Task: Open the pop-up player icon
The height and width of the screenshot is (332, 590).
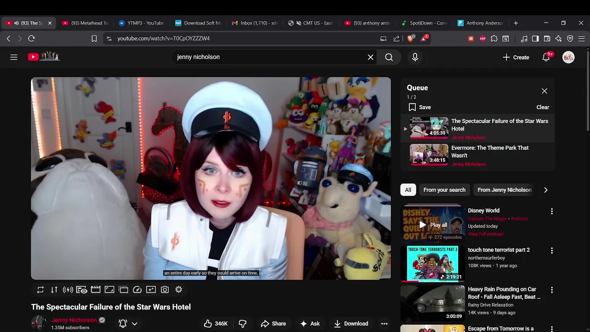Action: [123, 290]
